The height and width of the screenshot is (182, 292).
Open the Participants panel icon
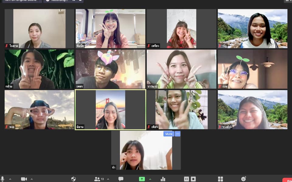(x=98, y=179)
